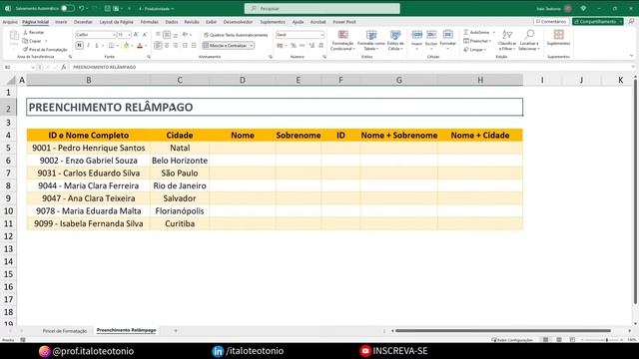Click the undo arrow in title bar
Screen dimensions: 639x359
pos(82,8)
